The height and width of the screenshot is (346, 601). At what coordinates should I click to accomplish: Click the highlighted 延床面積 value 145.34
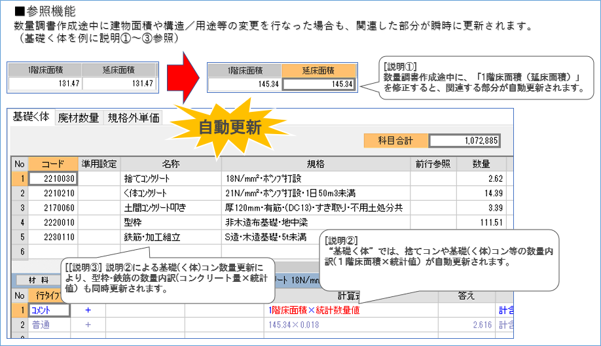[319, 84]
